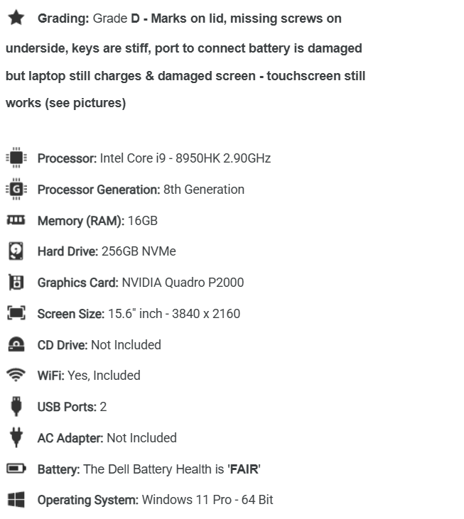Click the Processor chip icon
Screen dimensions: 464x519
[16, 158]
